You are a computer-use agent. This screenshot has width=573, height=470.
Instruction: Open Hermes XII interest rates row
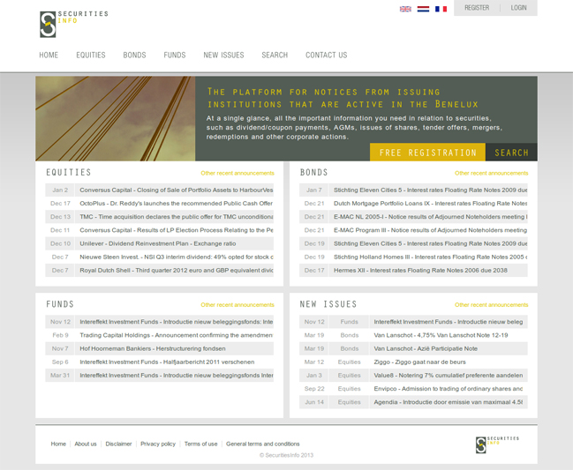[x=413, y=271]
